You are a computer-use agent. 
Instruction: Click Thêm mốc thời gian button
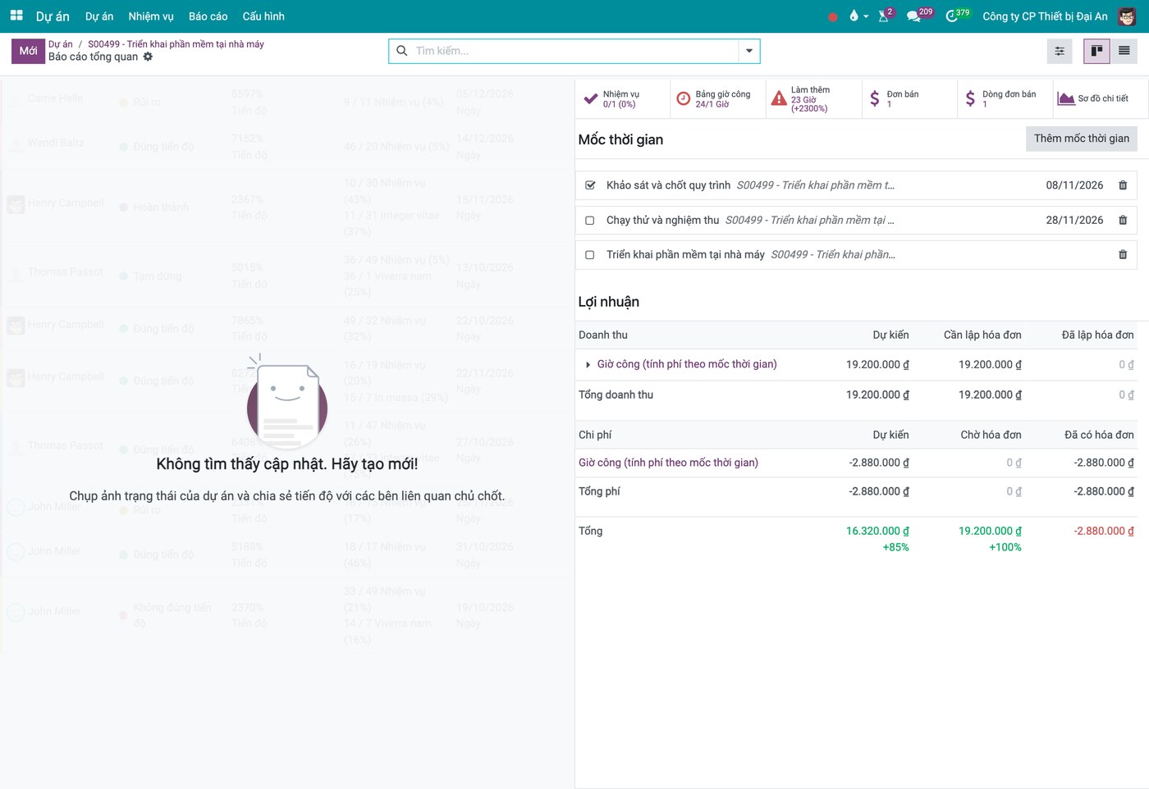click(x=1081, y=139)
